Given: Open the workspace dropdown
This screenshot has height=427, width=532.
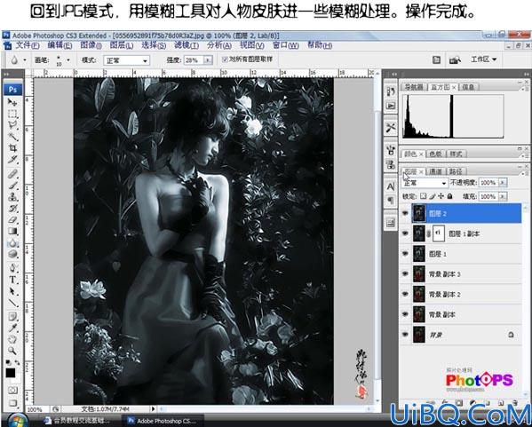Looking at the screenshot, I should tap(483, 59).
